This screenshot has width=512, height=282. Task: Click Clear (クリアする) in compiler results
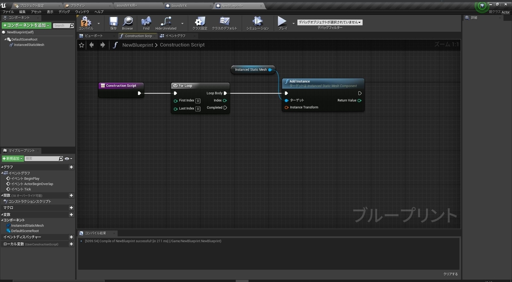click(x=450, y=274)
